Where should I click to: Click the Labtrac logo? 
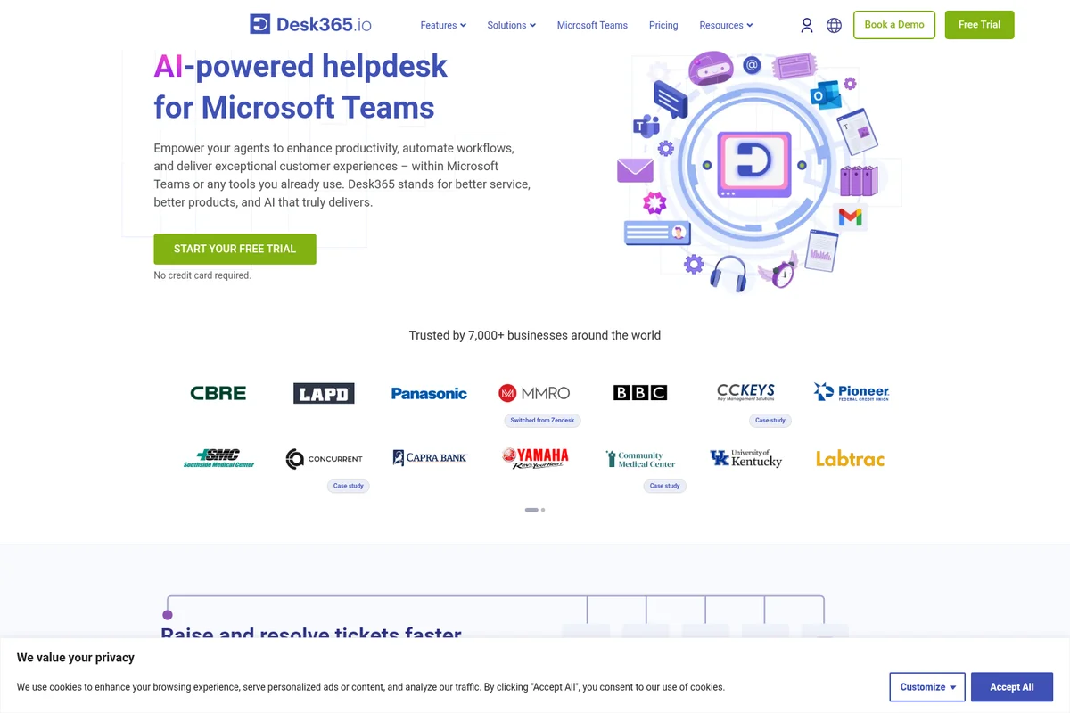pos(849,458)
